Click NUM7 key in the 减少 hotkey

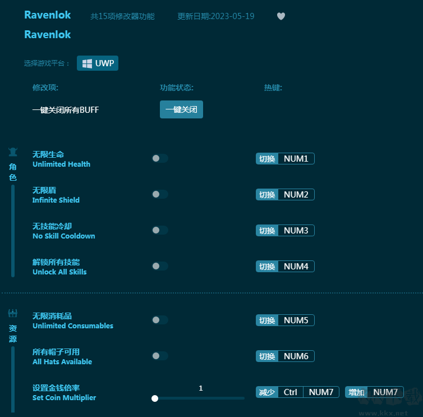[321, 392]
